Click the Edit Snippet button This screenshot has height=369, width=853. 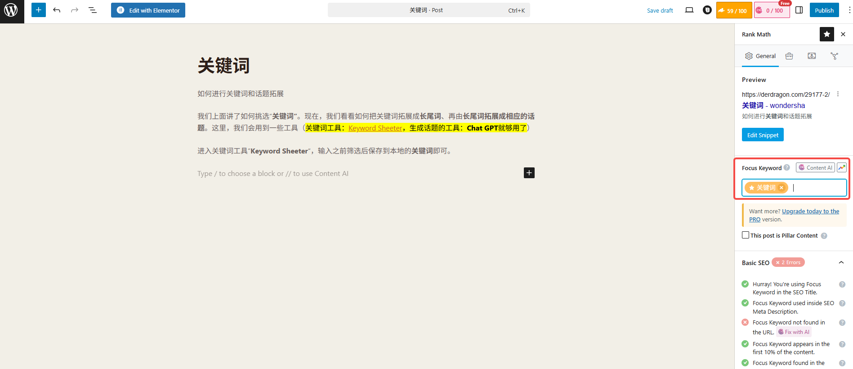coord(763,135)
